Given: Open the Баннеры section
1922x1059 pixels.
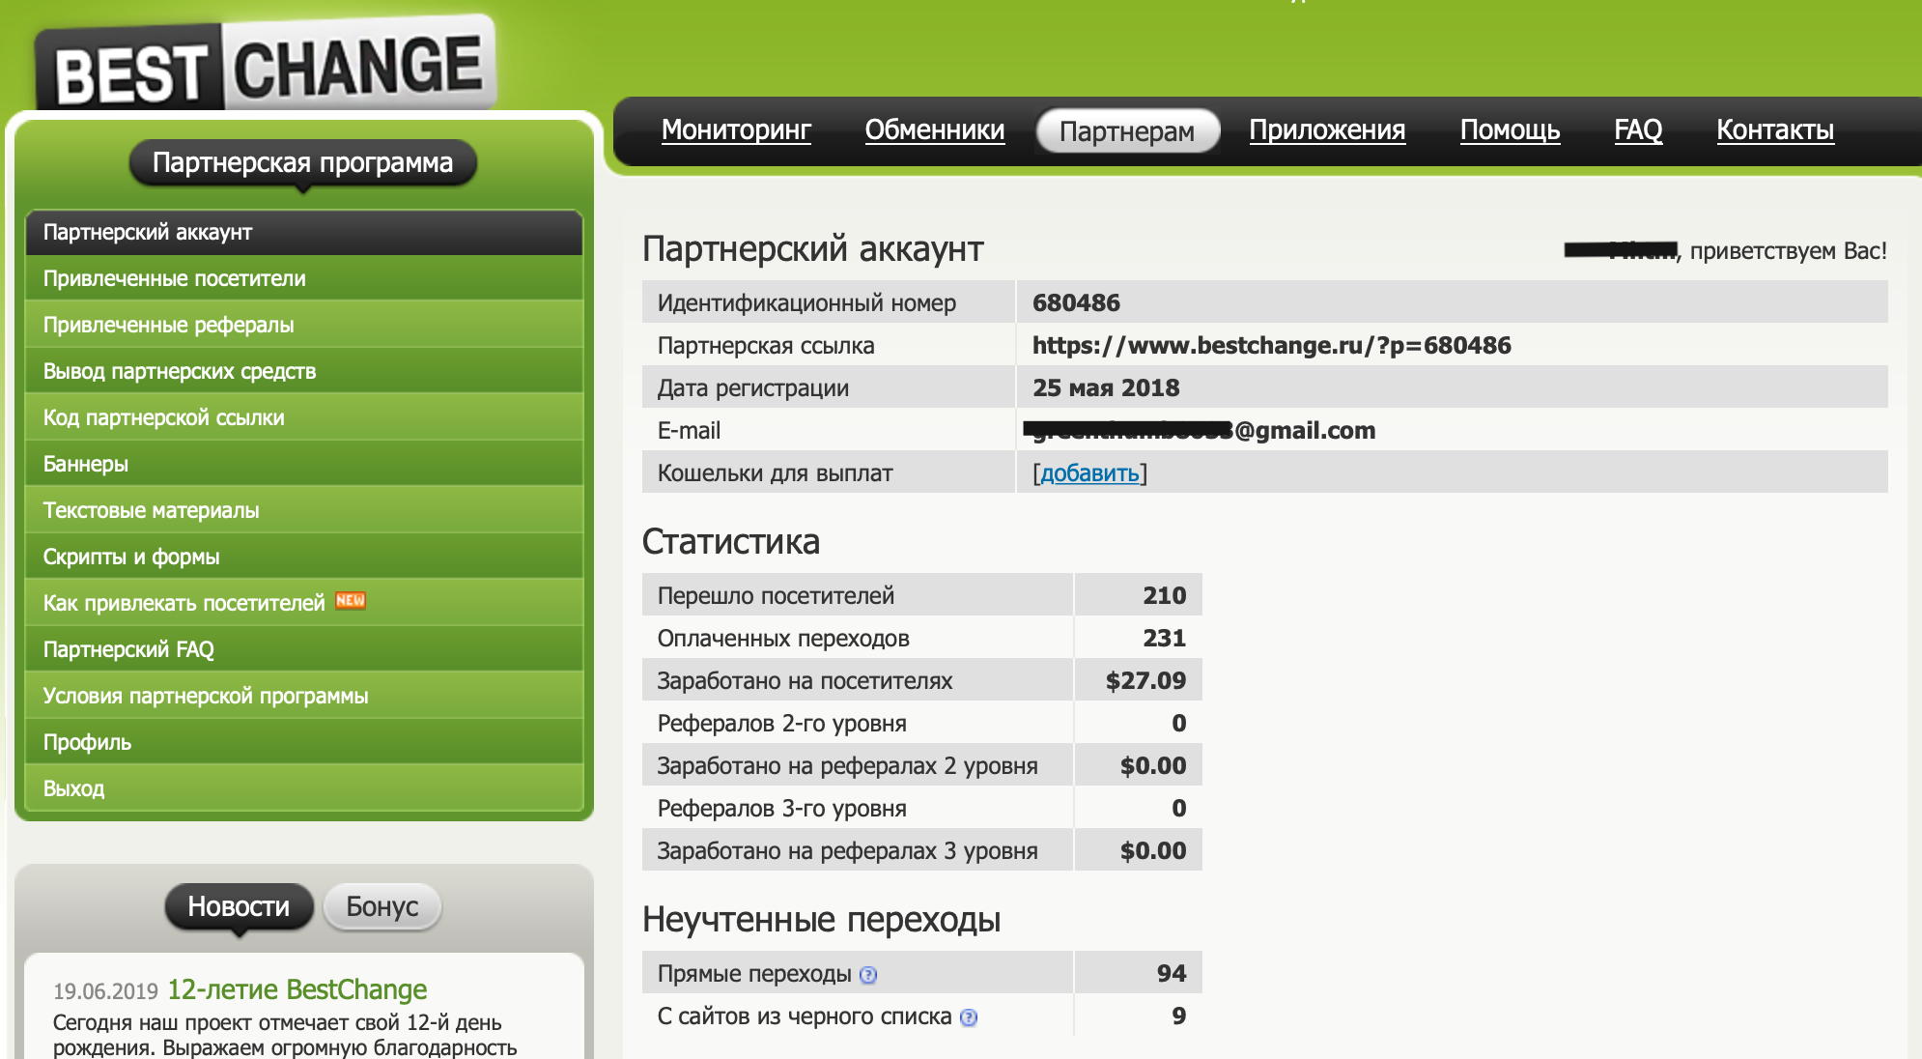Looking at the screenshot, I should click(x=86, y=464).
